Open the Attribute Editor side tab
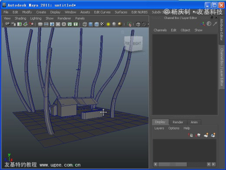This screenshot has width=226, height=170. (222, 30)
